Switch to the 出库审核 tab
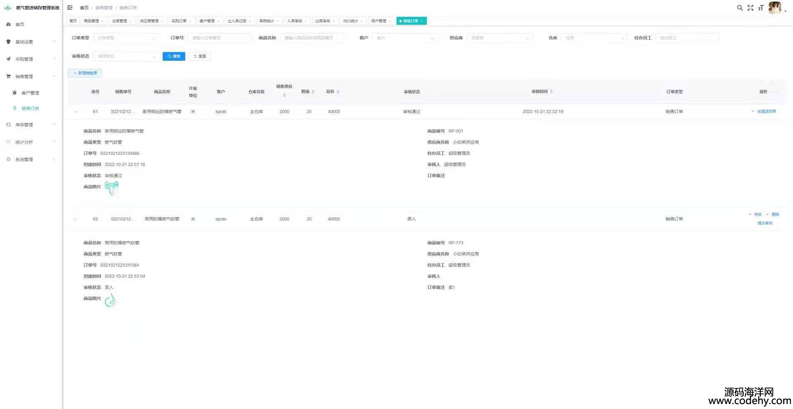The image size is (793, 409). click(x=325, y=21)
